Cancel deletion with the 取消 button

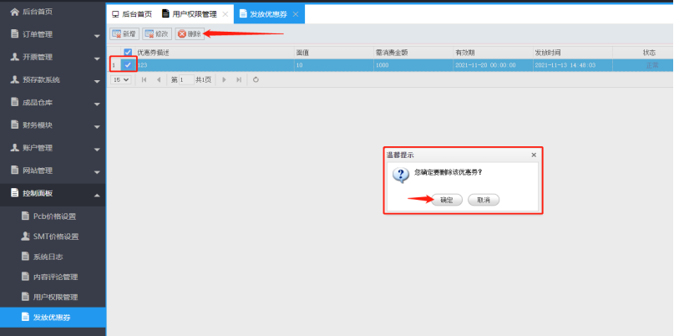click(x=484, y=200)
